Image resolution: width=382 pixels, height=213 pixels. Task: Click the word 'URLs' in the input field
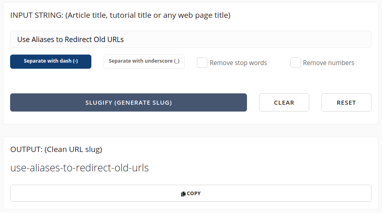[x=115, y=40]
